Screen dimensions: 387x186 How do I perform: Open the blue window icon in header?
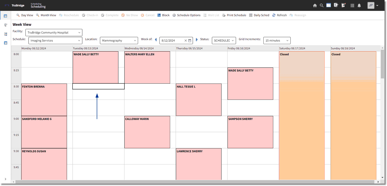pyautogui.click(x=329, y=5)
